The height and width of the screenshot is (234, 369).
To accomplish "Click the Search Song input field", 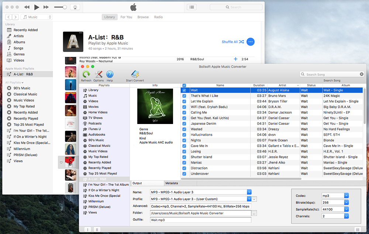I will [332, 75].
